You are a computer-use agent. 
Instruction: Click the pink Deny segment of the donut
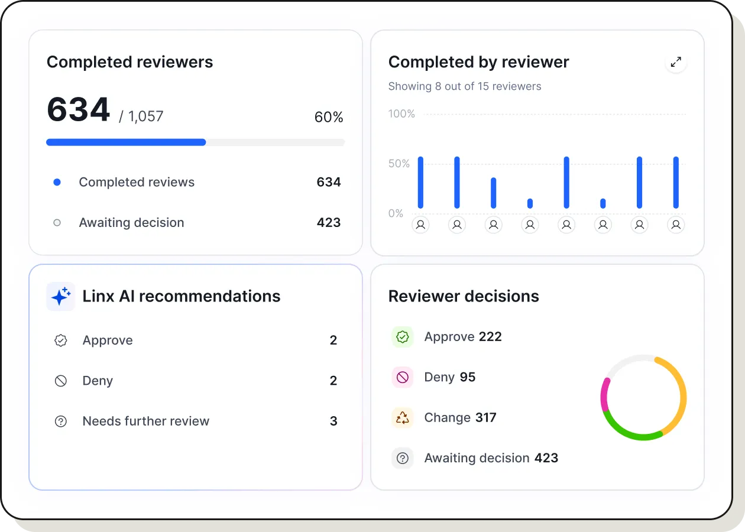(605, 394)
